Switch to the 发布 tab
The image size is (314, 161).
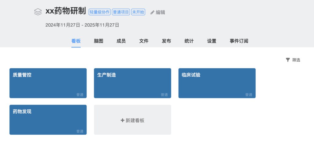(167, 41)
